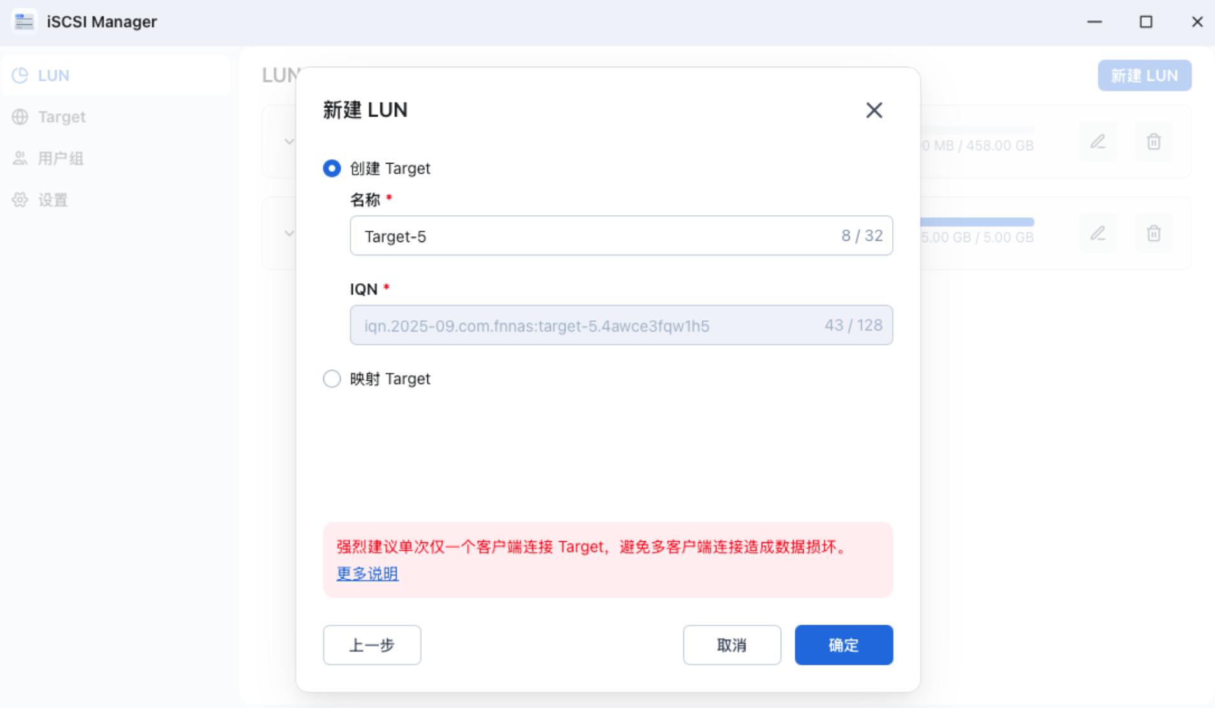The width and height of the screenshot is (1215, 708).
Task: Click trash icon of first LUN
Action: (x=1154, y=141)
